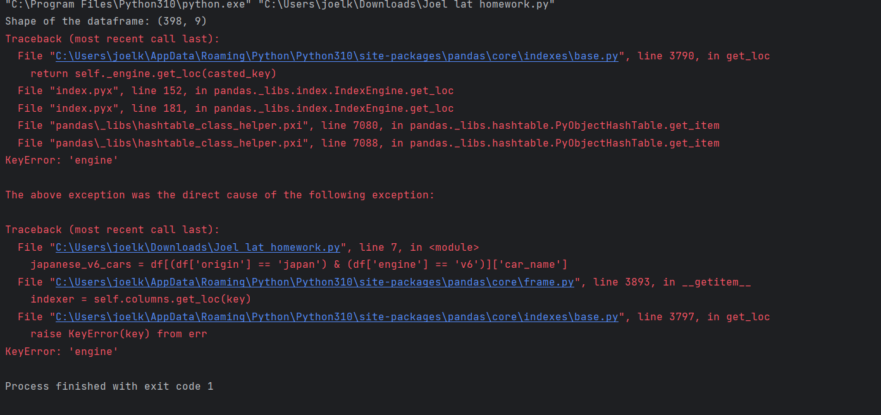Click the Process finished exit code line
Viewport: 881px width, 415px height.
(109, 386)
